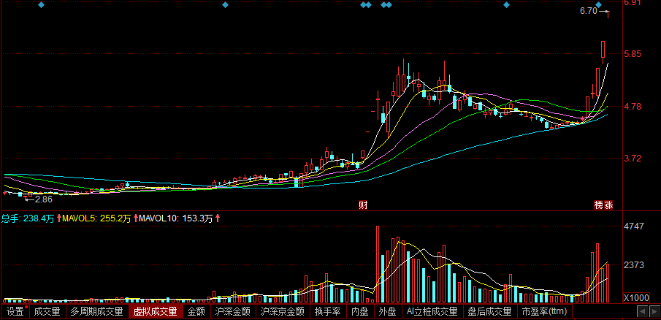
Task: Switch to the 金额 tab
Action: 196,312
